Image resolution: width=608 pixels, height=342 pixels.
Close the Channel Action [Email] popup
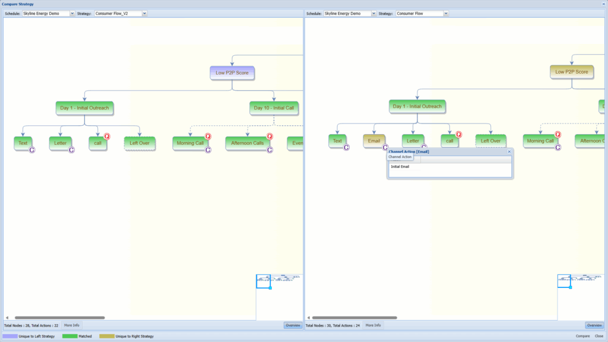[509, 151]
